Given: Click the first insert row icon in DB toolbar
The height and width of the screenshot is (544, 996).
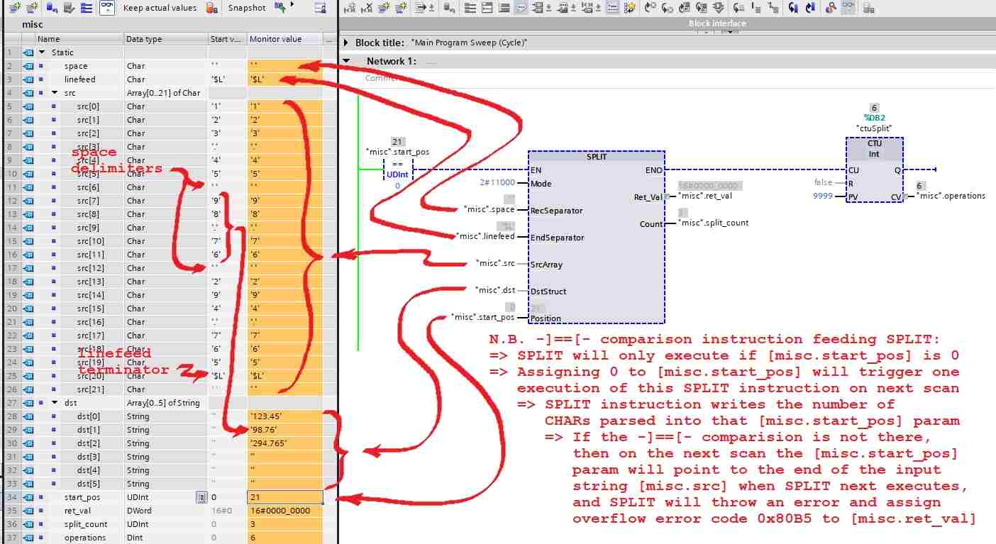Looking at the screenshot, I should (12, 8).
